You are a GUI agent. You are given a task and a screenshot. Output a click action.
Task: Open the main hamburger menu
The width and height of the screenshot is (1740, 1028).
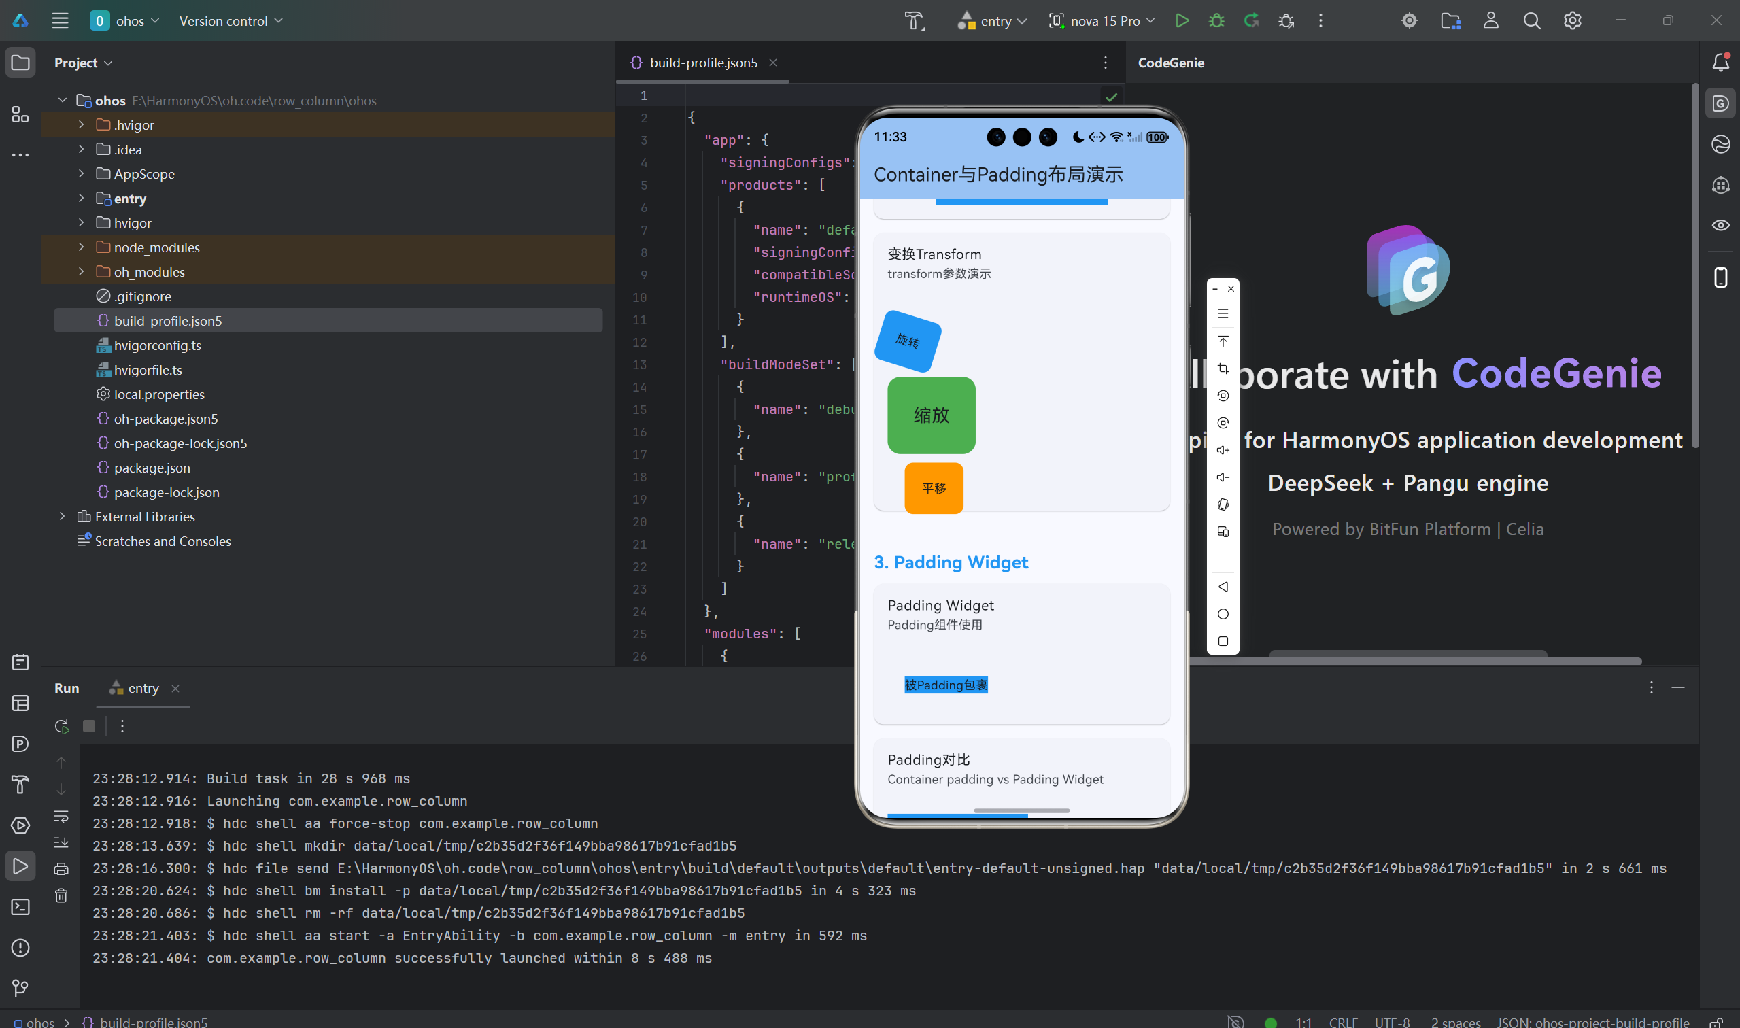(61, 21)
